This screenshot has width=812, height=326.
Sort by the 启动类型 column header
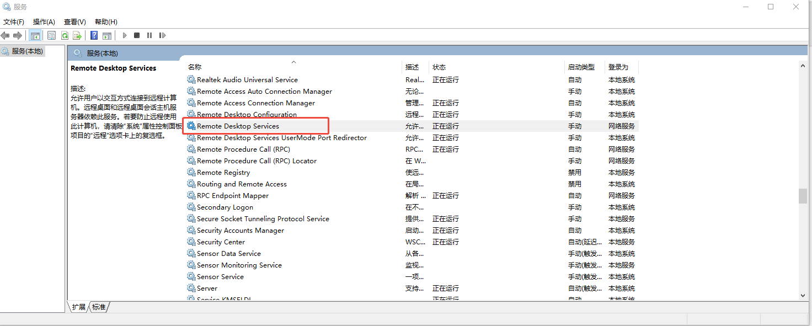585,67
